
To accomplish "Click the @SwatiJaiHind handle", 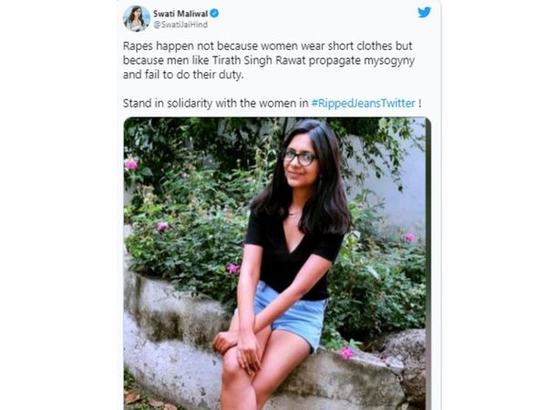I will 181,25.
